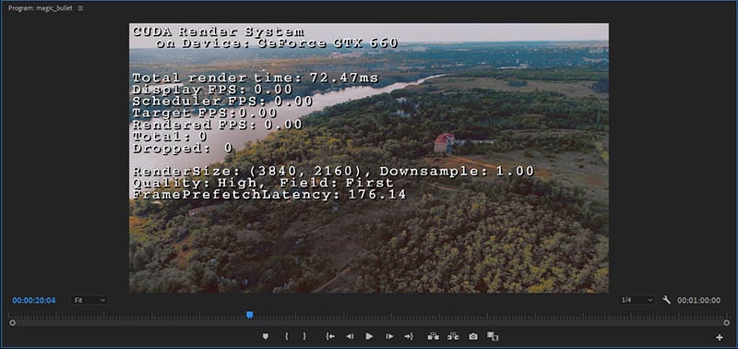Click the 'Dropped: 0' overlay text
This screenshot has width=738, height=349.
(183, 149)
